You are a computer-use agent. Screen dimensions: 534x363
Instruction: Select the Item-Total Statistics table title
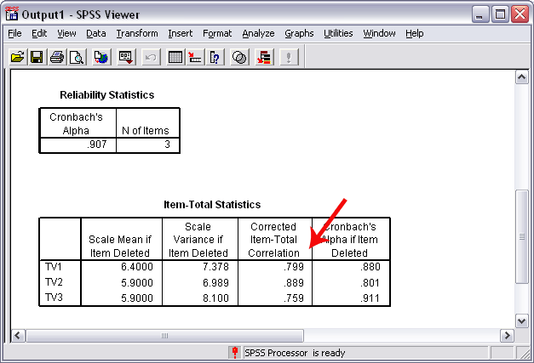pos(212,205)
